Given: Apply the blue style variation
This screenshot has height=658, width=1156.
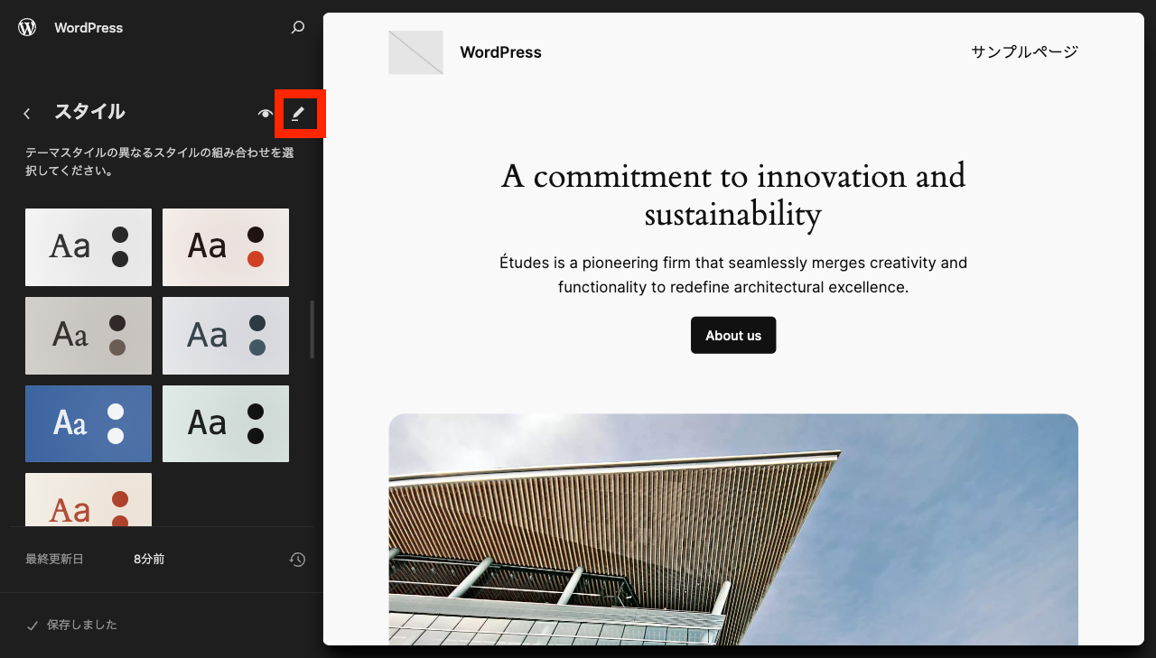Looking at the screenshot, I should [x=89, y=423].
